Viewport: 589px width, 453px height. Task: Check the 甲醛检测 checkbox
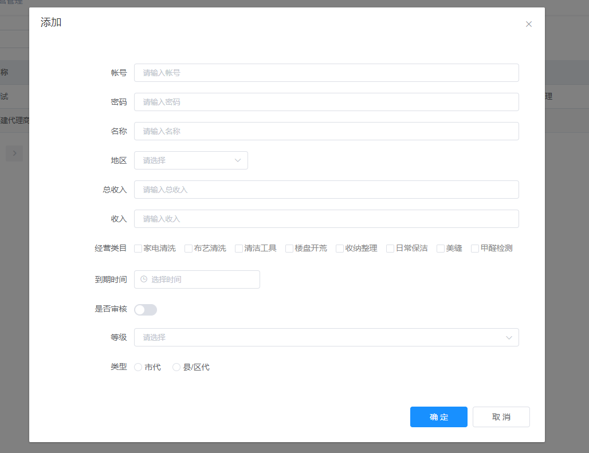pyautogui.click(x=475, y=249)
